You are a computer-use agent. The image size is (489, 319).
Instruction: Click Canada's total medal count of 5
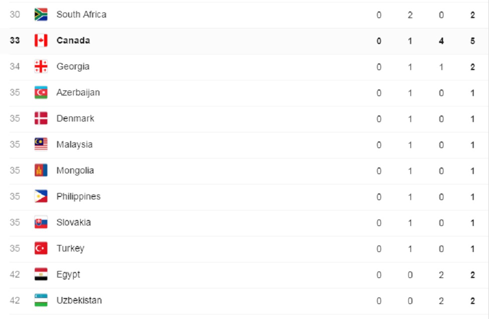click(472, 41)
